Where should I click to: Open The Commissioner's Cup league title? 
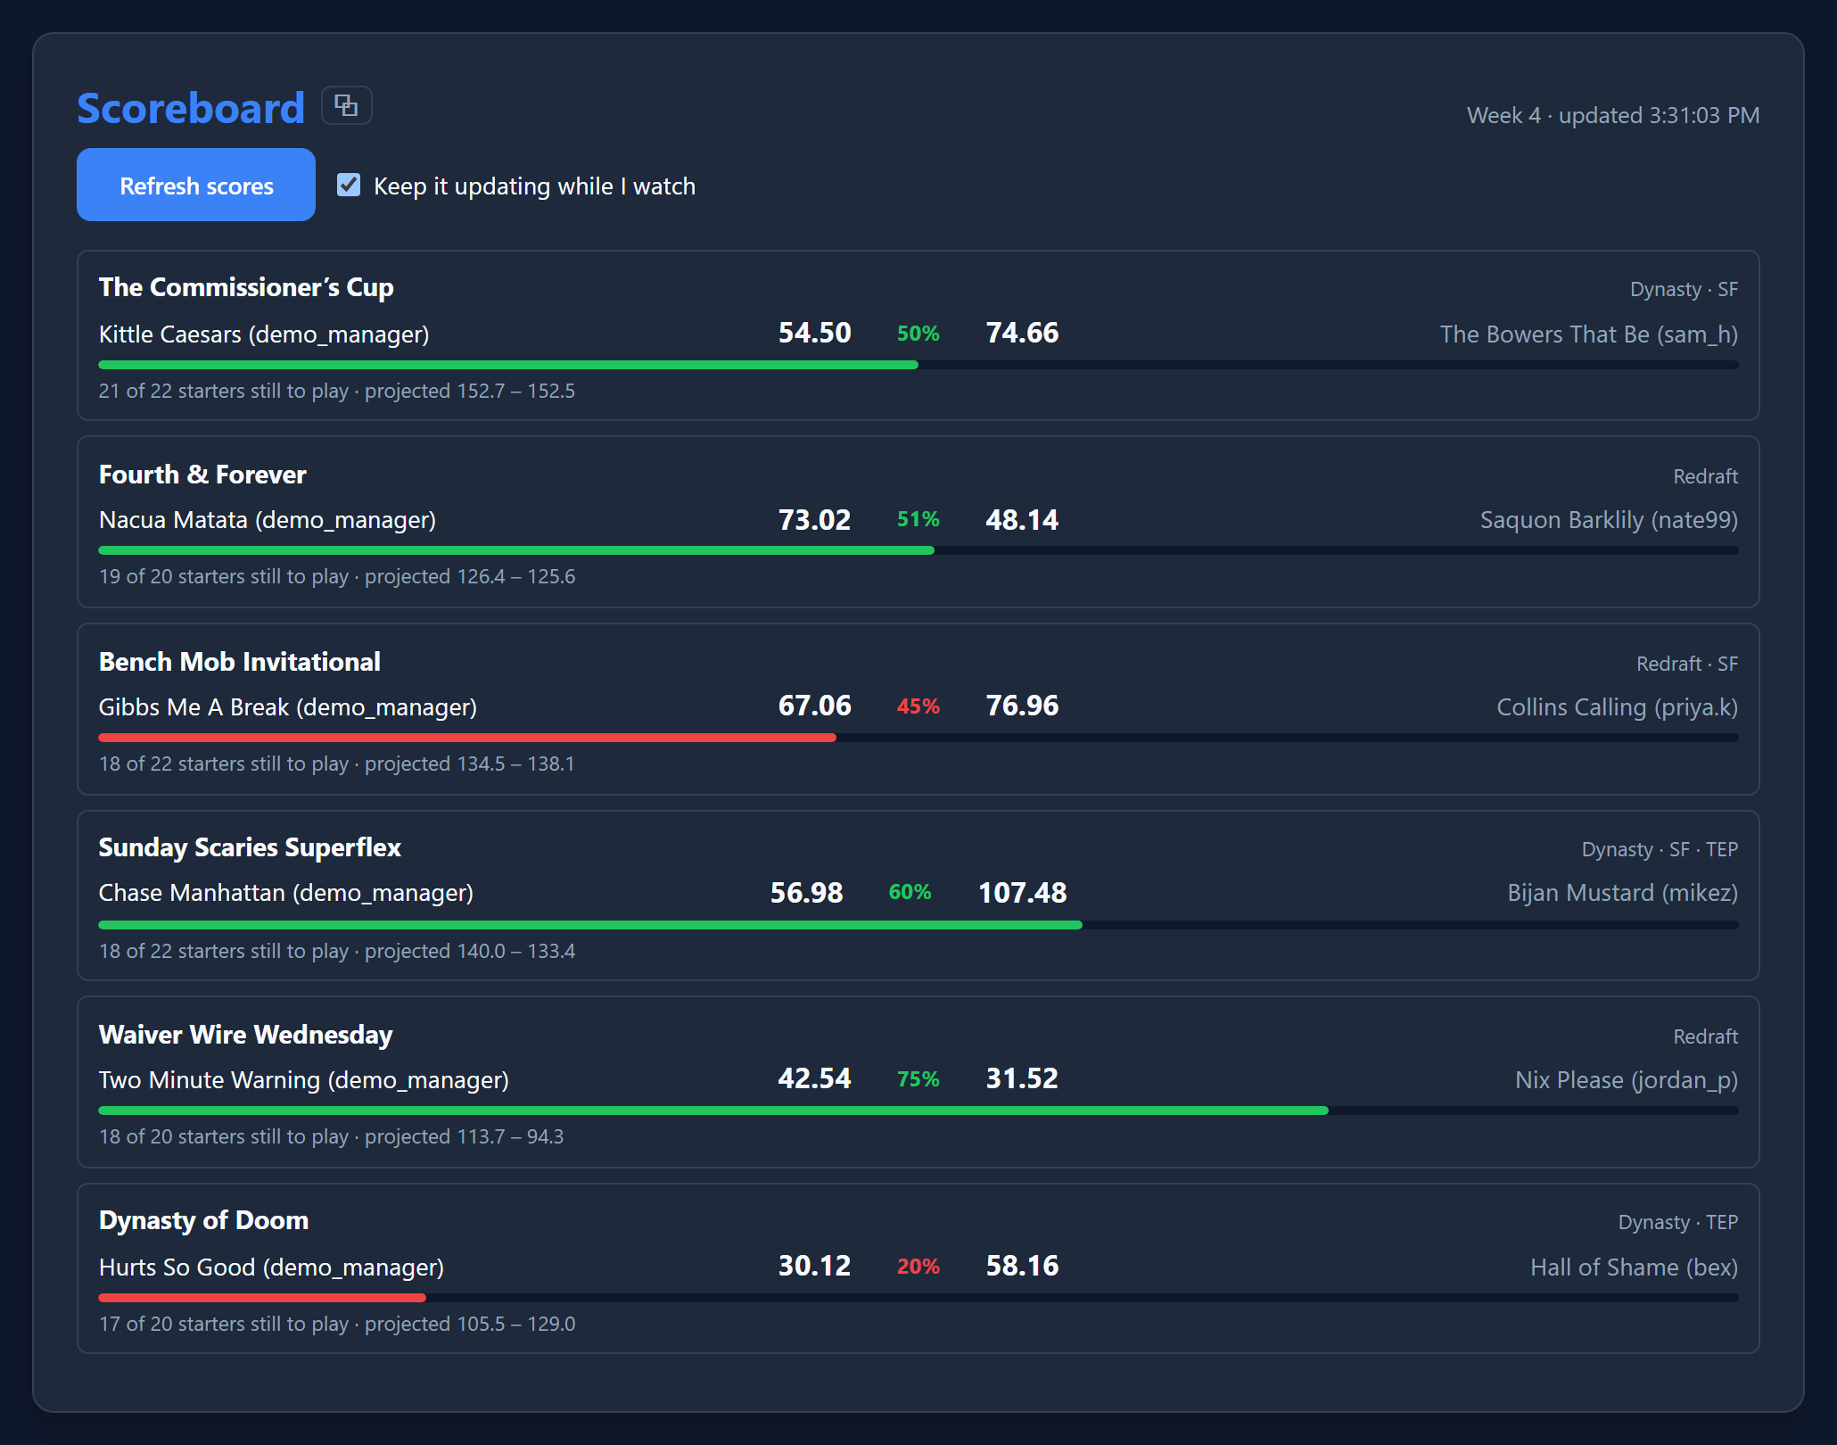246,287
